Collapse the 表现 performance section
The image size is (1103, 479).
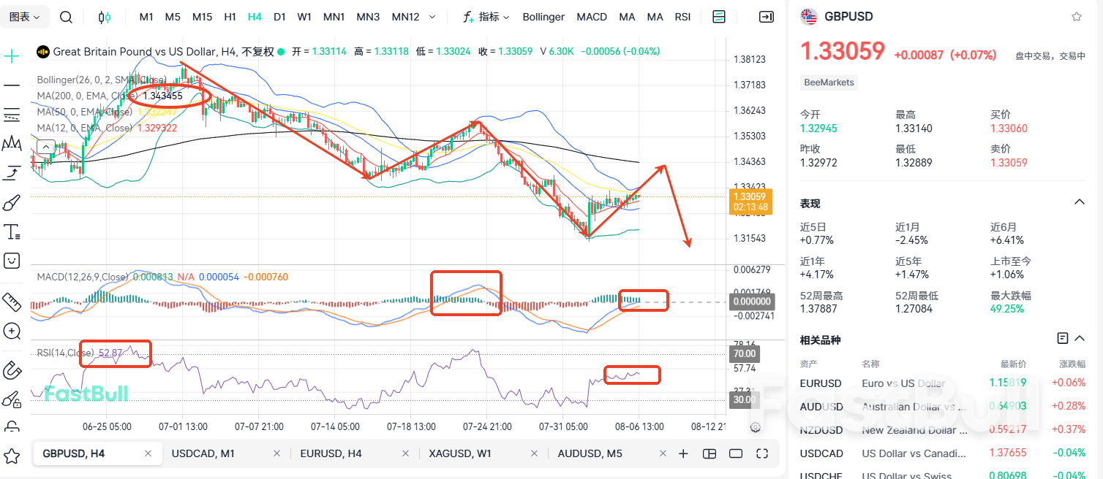click(x=1079, y=202)
